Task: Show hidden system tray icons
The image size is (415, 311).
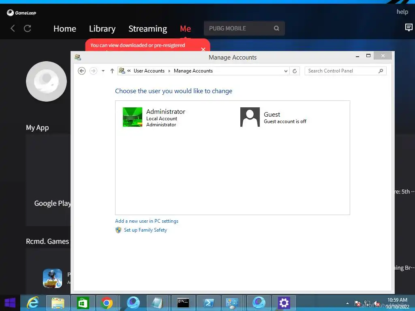Action: click(x=347, y=303)
